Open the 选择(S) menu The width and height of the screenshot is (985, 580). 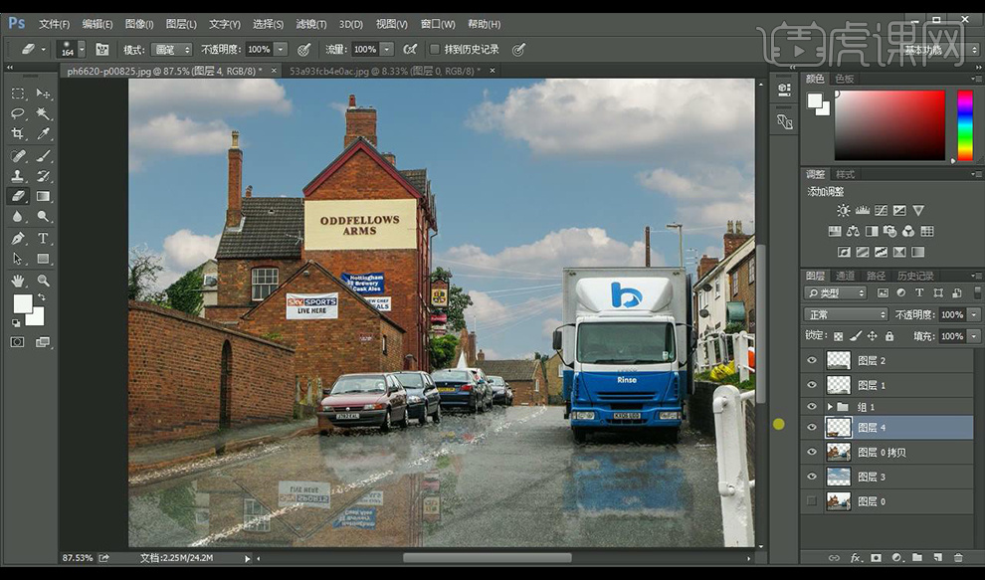point(268,24)
